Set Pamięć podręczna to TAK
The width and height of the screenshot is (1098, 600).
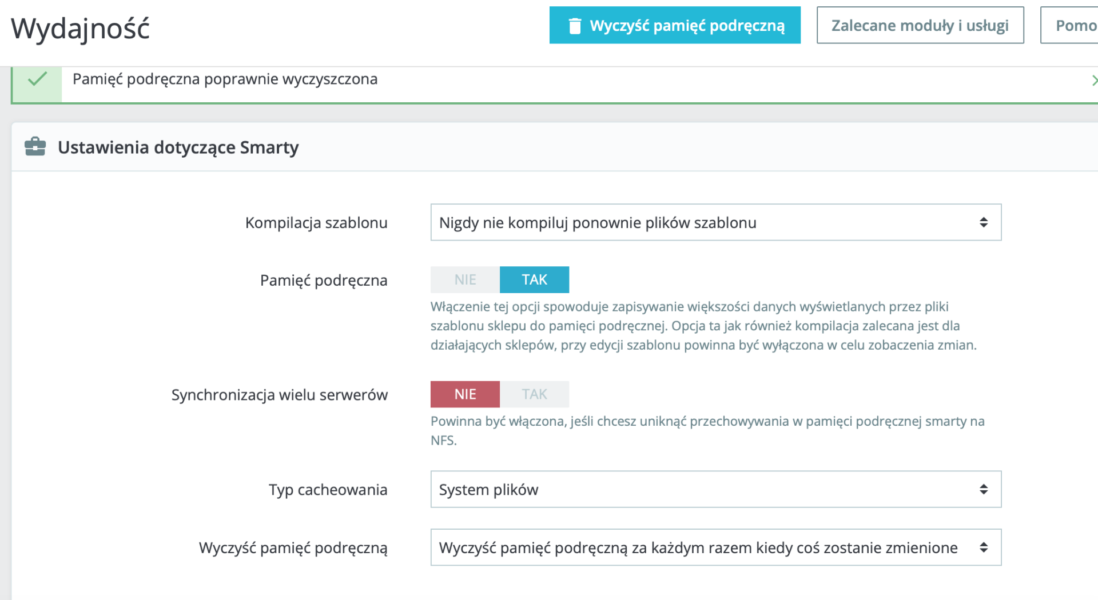point(534,279)
